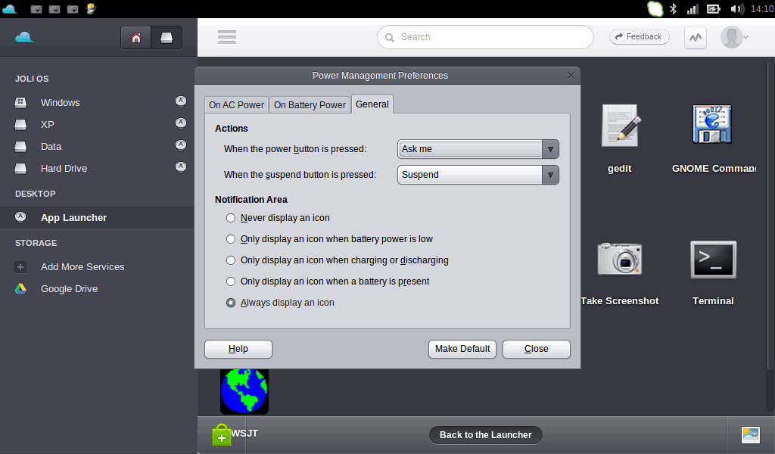This screenshot has height=454, width=775.
Task: Expand the power button action dropdown
Action: [x=478, y=149]
